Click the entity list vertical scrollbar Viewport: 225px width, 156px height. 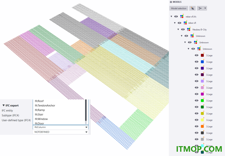coord(86,112)
